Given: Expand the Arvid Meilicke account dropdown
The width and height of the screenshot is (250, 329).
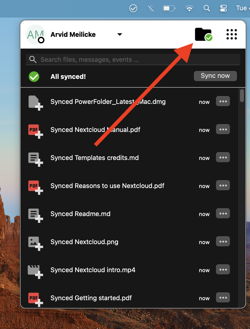Looking at the screenshot, I should (x=120, y=34).
